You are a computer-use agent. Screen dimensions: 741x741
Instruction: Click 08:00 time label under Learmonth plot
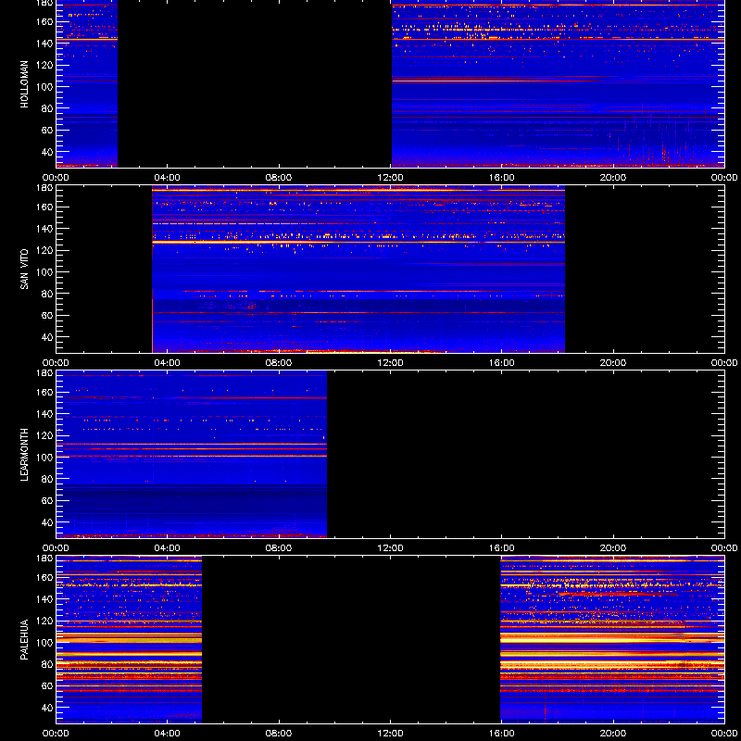[279, 548]
